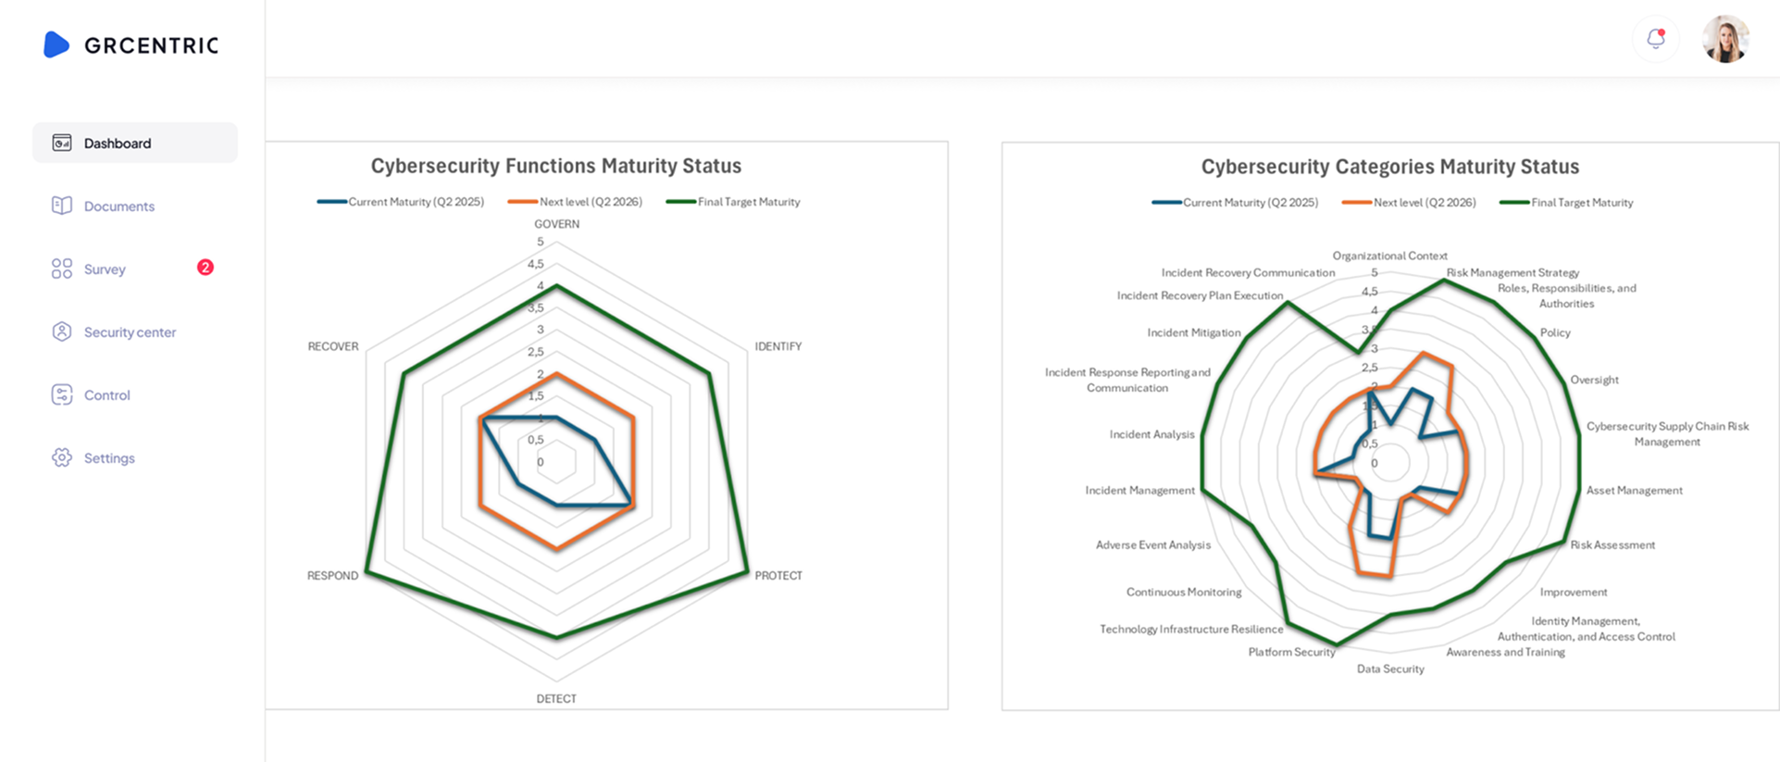Open the notifications bell
This screenshot has width=1780, height=762.
click(x=1656, y=39)
